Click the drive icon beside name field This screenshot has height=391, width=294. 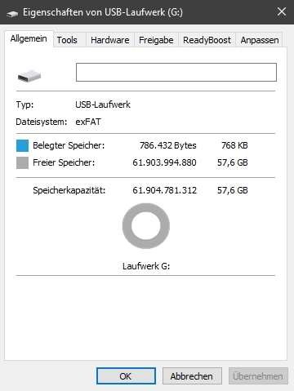click(29, 76)
